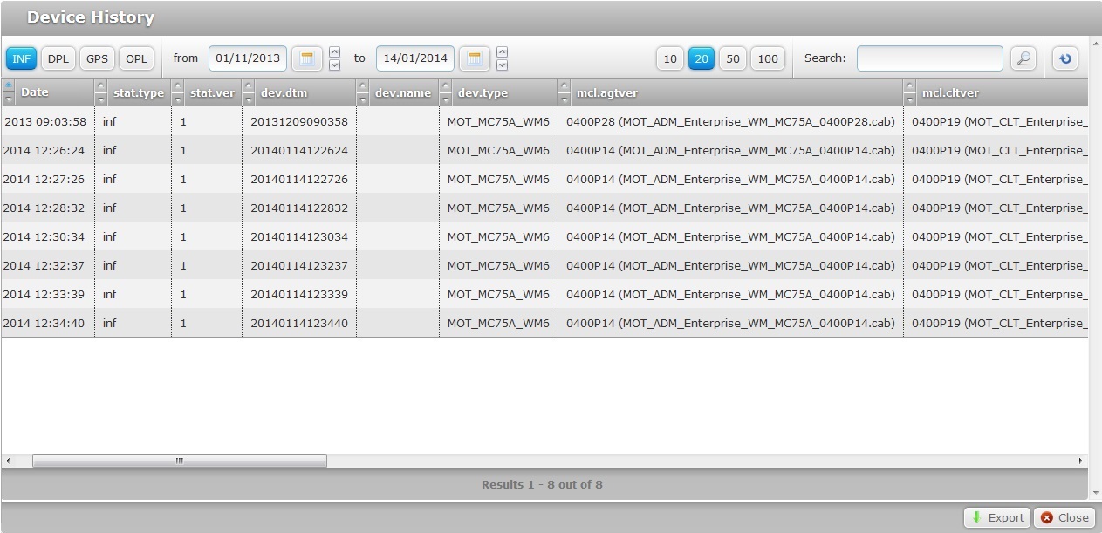Sort ascending on the Date column
The image size is (1102, 533).
[8, 86]
